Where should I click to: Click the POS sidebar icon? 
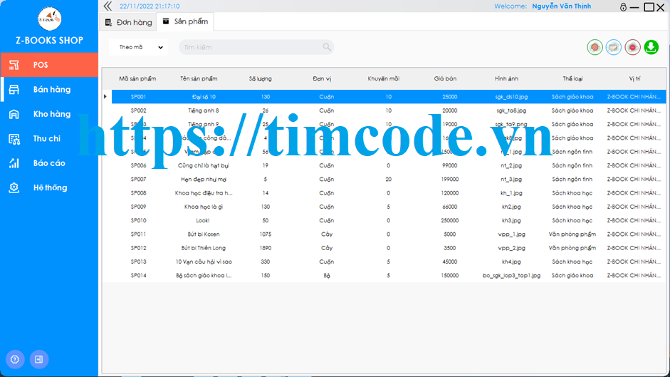14,65
